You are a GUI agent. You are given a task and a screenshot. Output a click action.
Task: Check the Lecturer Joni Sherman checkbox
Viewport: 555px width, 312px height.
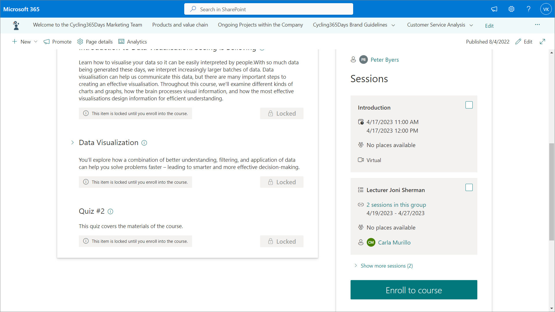coord(469,187)
